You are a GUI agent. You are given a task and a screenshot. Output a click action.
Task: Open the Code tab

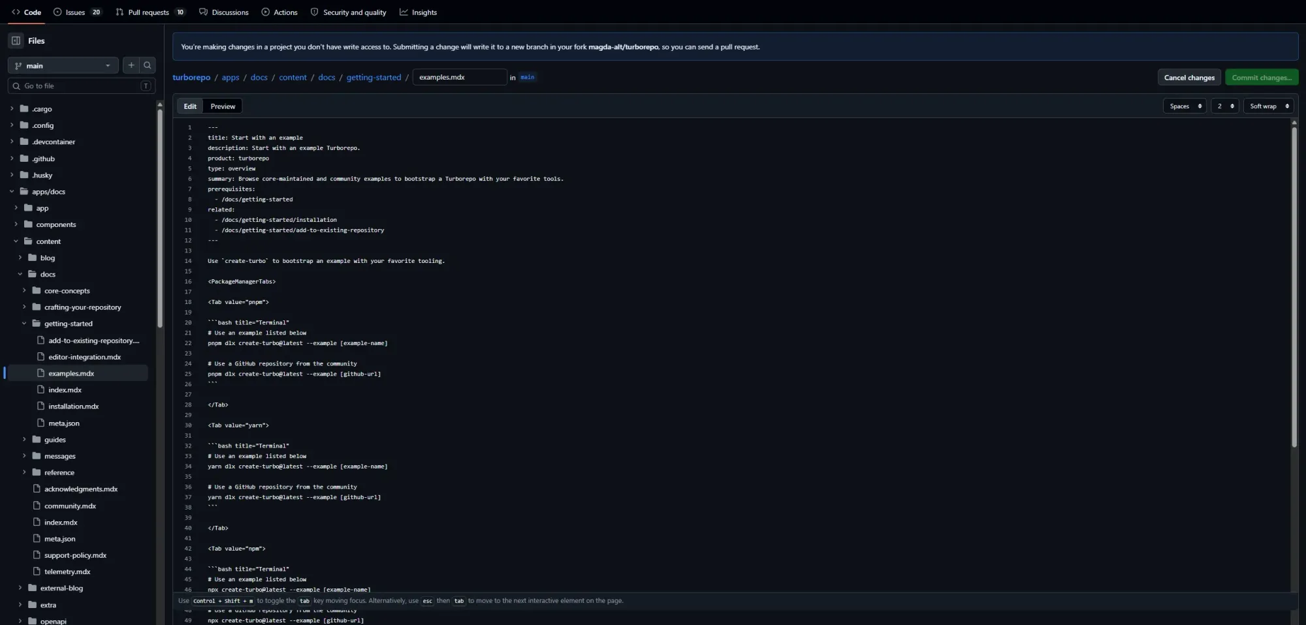tap(26, 12)
